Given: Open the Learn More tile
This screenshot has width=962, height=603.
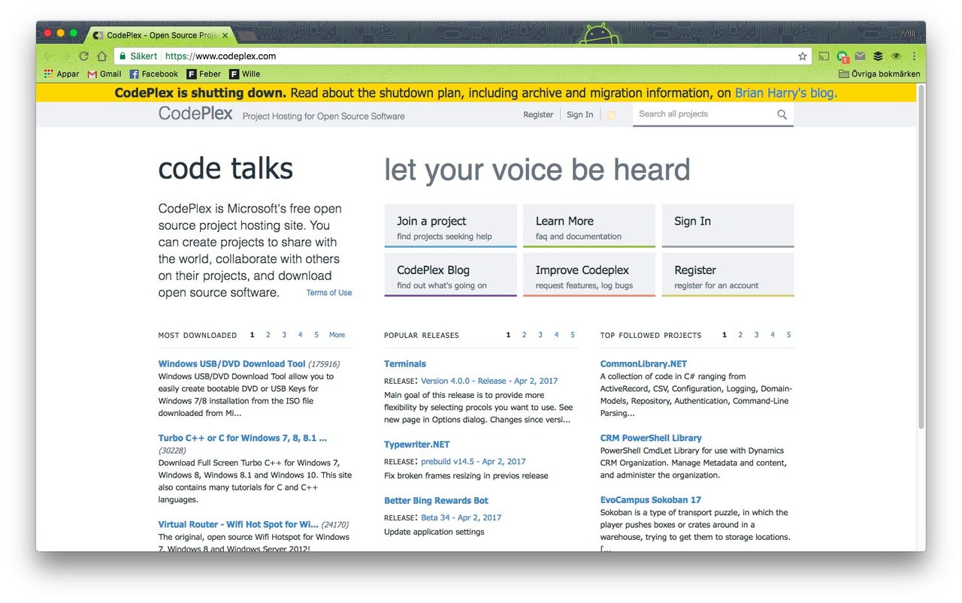Looking at the screenshot, I should (x=589, y=225).
